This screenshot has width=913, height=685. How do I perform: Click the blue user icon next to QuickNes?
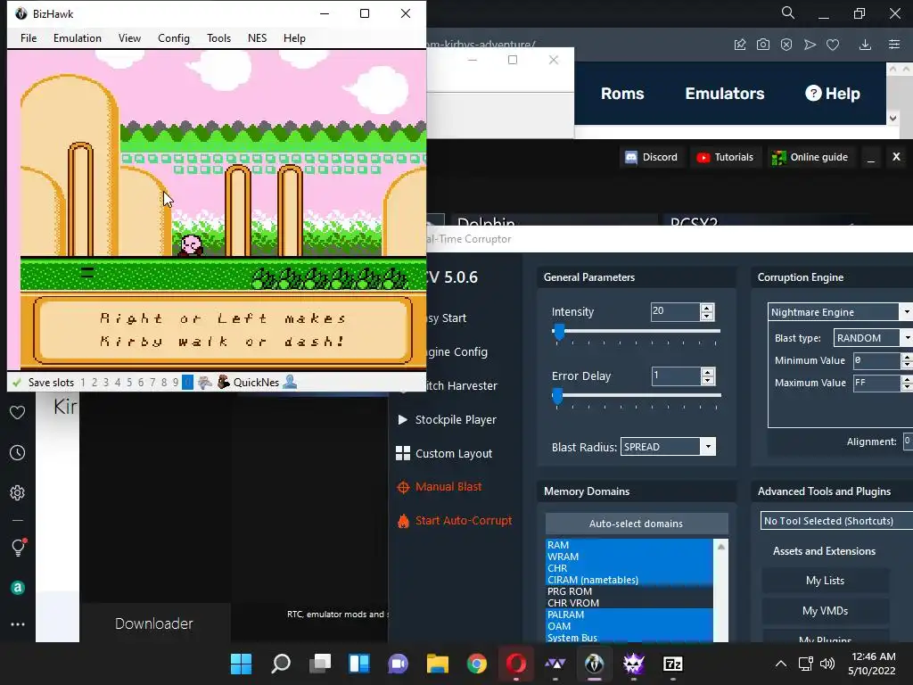pyautogui.click(x=290, y=382)
